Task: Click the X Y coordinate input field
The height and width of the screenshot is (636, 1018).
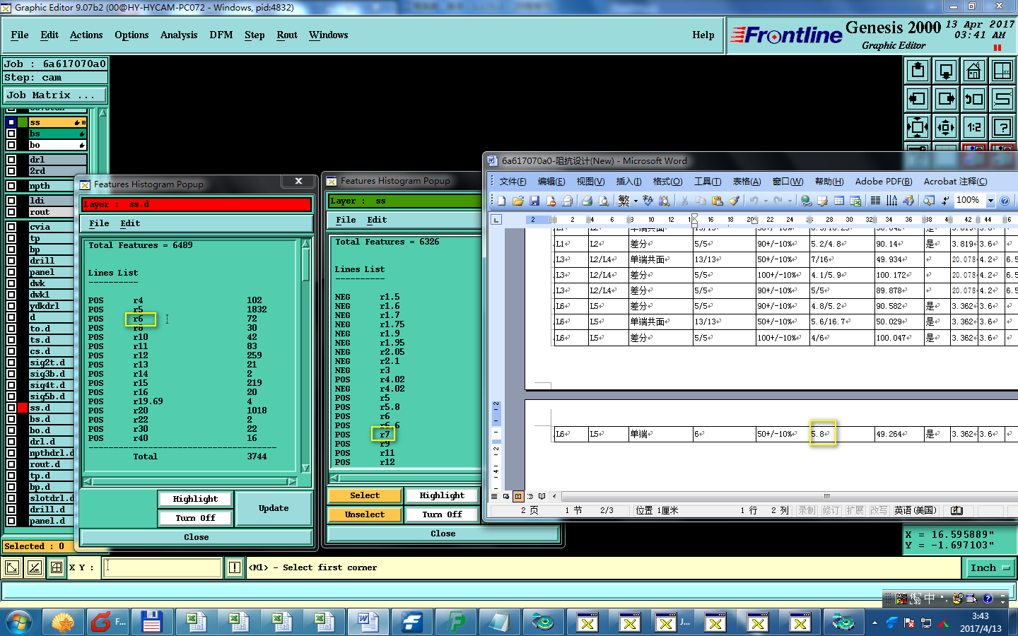Action: (x=163, y=567)
